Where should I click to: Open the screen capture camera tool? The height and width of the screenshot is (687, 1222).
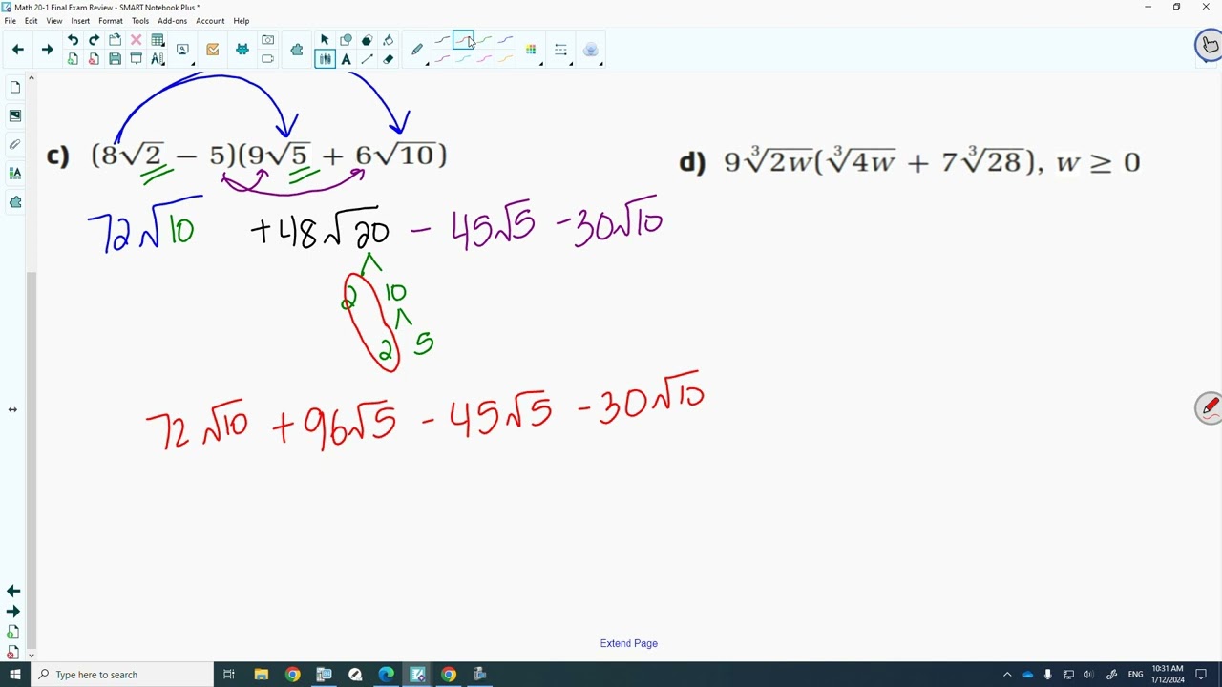click(268, 40)
